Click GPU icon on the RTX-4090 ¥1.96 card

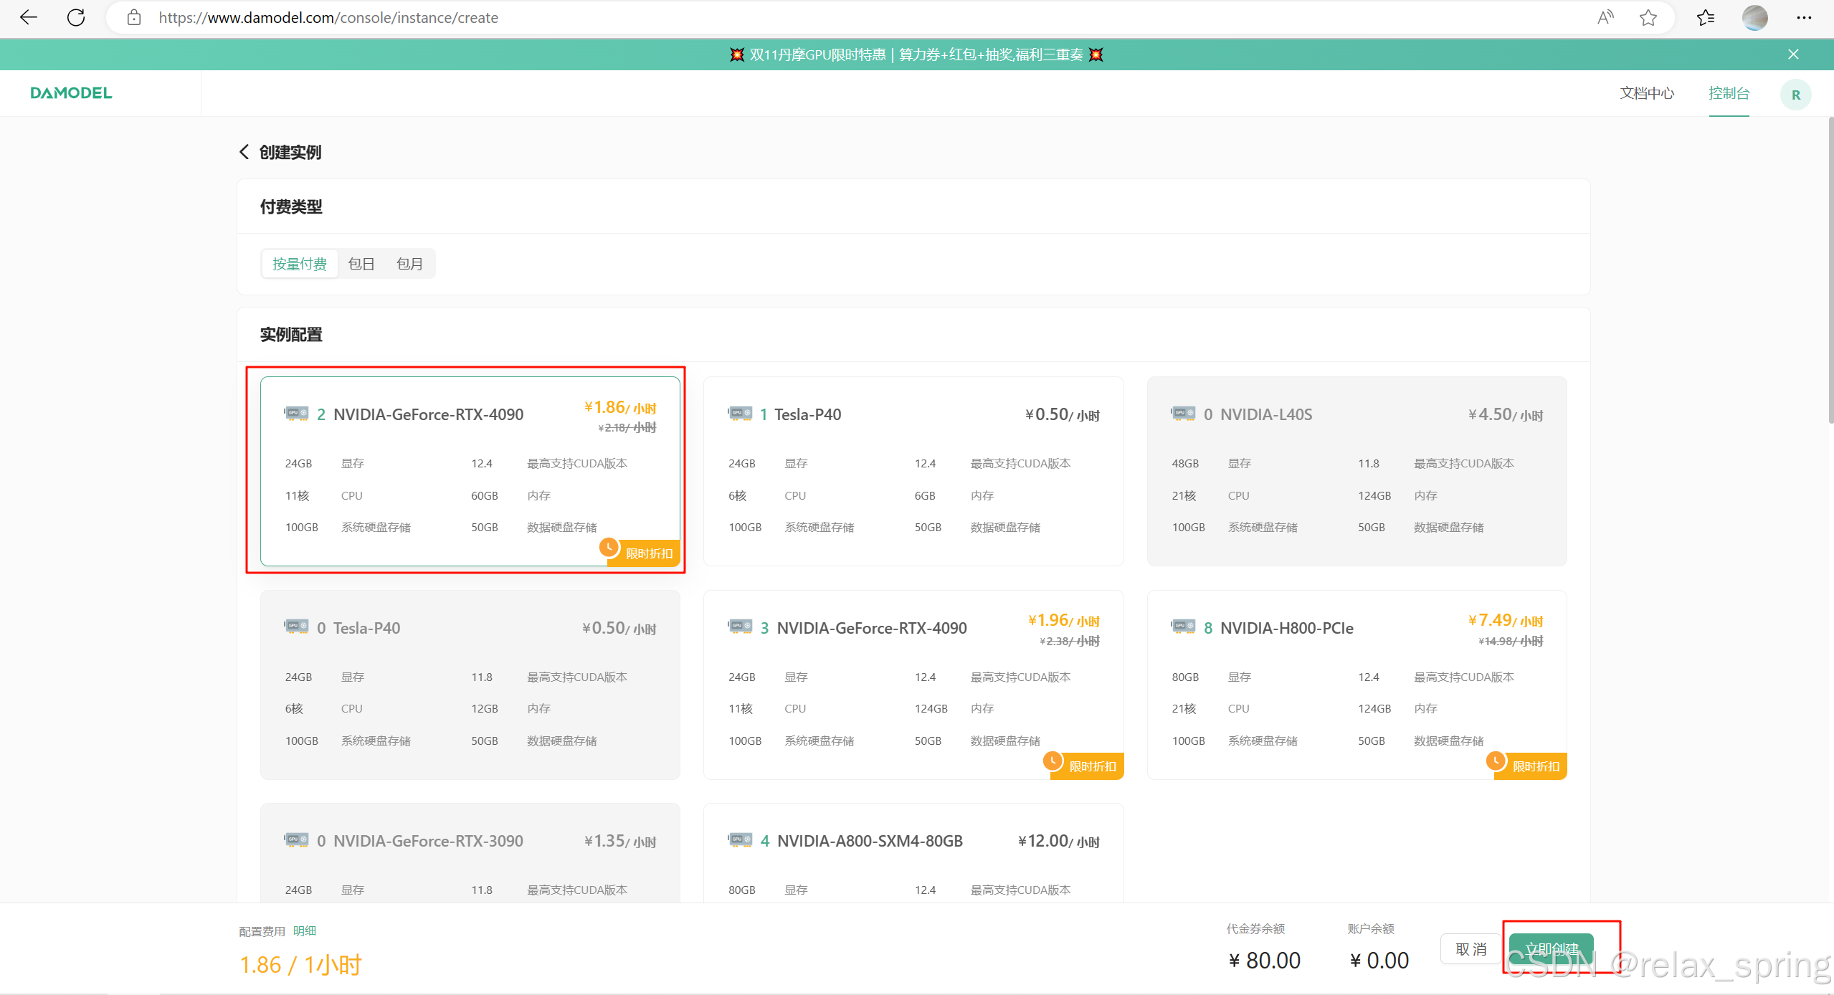(x=740, y=627)
